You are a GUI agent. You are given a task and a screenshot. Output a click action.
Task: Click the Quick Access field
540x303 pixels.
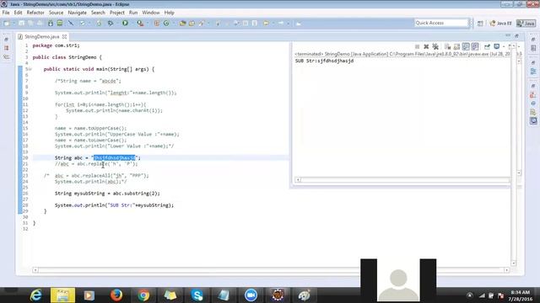pyautogui.click(x=441, y=23)
